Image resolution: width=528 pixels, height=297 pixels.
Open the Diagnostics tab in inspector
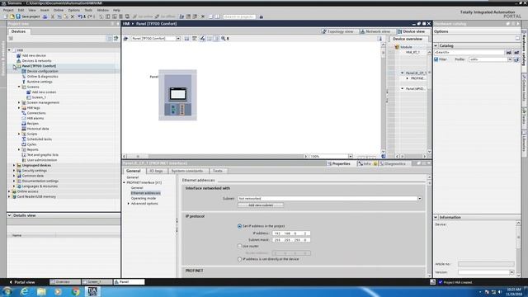click(x=393, y=163)
